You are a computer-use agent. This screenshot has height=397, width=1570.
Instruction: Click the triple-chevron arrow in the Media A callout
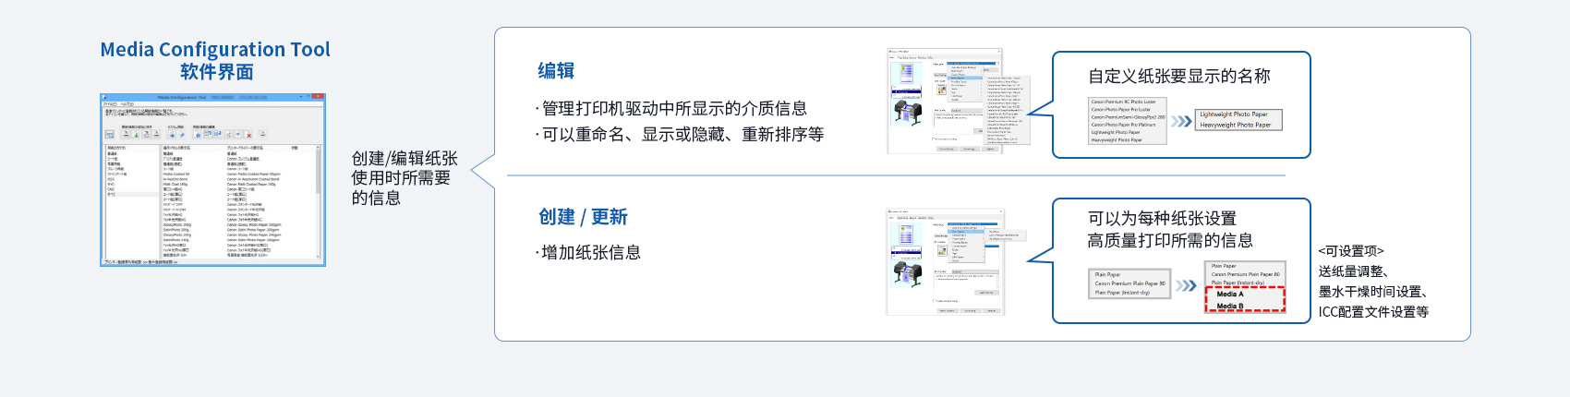click(x=1186, y=286)
